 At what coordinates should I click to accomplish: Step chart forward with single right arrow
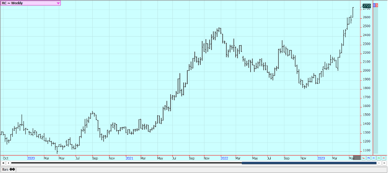(379, 163)
